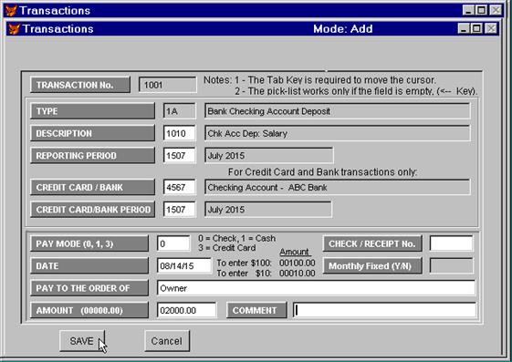Click the DESCRIPTION label button
This screenshot has width=512, height=362.
[92, 133]
